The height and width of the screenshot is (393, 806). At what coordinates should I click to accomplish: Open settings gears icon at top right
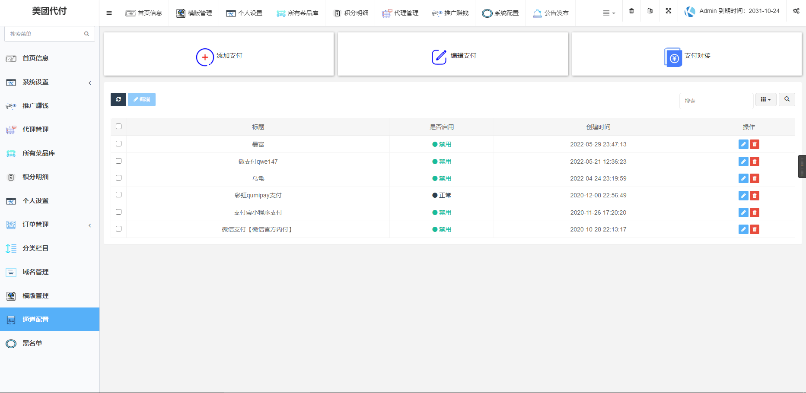point(796,11)
